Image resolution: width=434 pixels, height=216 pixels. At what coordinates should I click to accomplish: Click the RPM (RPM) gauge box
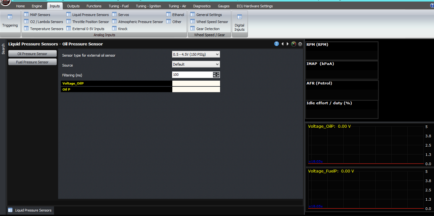point(342,51)
